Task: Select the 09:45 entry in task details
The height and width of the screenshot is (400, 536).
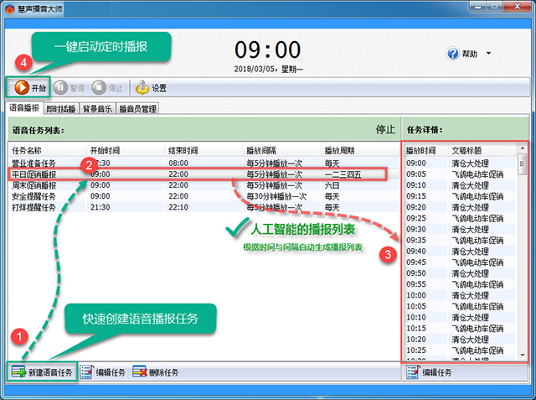Action: tap(460, 262)
